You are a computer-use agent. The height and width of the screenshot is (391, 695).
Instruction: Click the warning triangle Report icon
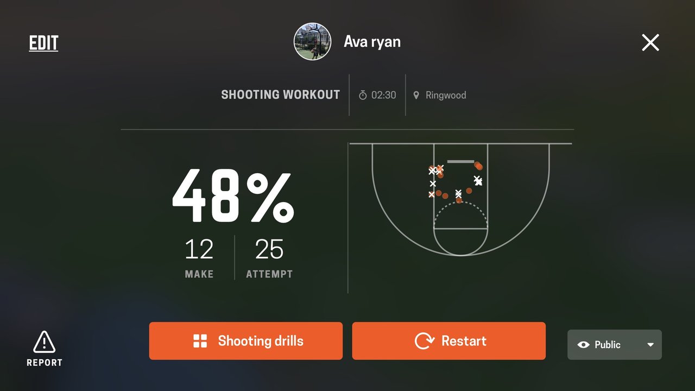(44, 343)
